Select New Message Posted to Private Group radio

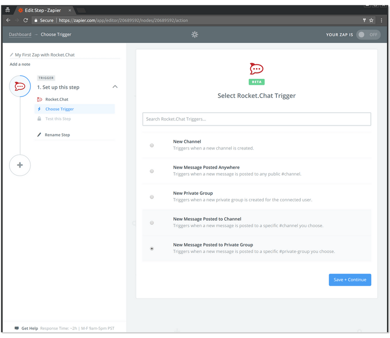click(152, 249)
